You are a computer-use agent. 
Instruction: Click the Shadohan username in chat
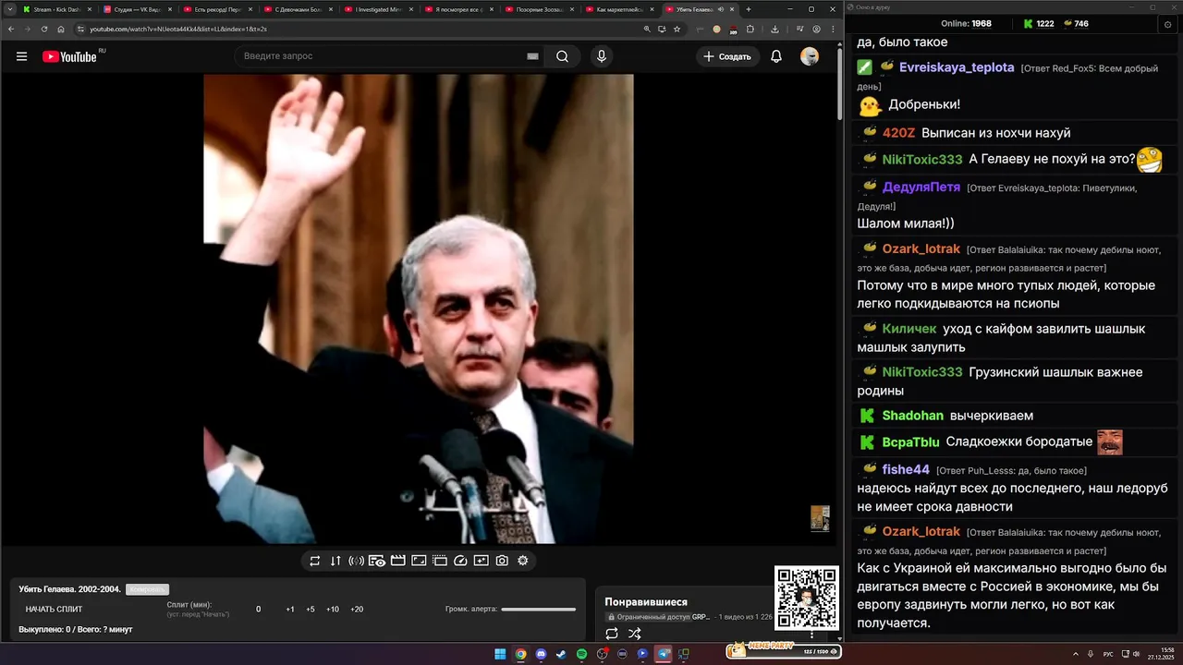913,416
